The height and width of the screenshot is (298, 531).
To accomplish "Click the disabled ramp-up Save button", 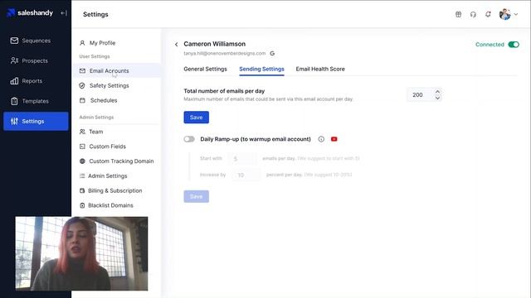I will 197,196.
